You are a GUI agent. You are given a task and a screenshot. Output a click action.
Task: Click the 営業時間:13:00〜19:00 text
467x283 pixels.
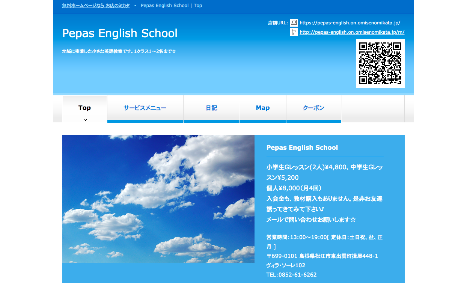click(x=297, y=237)
